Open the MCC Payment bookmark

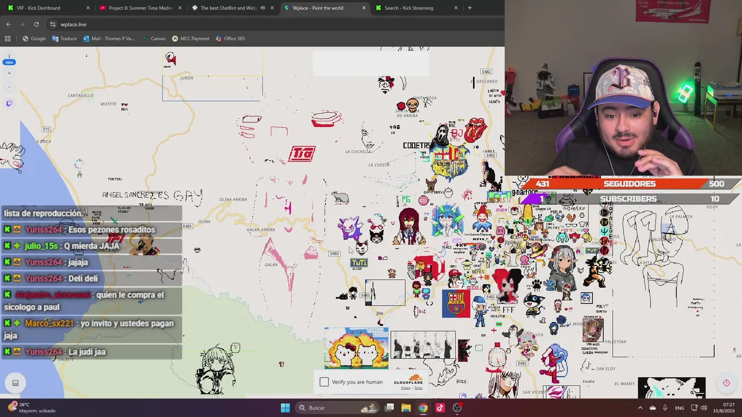tap(191, 39)
